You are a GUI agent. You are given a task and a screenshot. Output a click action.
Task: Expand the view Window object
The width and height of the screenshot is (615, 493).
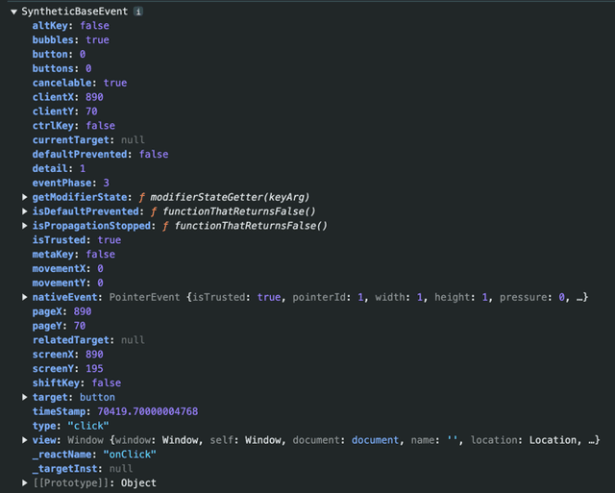25,439
